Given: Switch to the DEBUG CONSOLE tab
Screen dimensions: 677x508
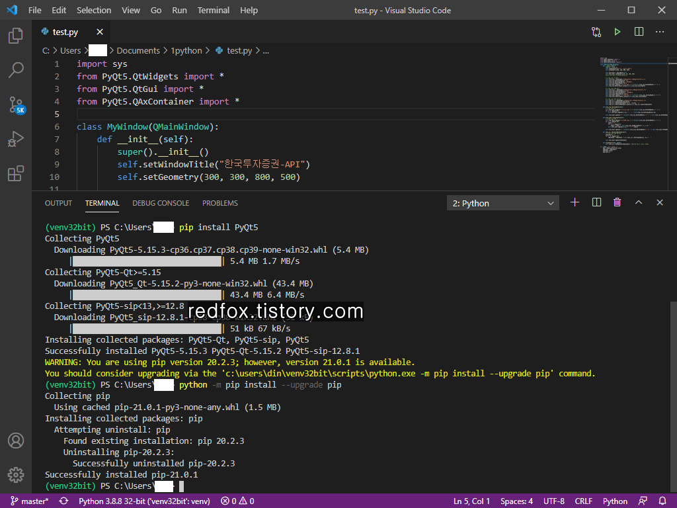Looking at the screenshot, I should tap(161, 203).
